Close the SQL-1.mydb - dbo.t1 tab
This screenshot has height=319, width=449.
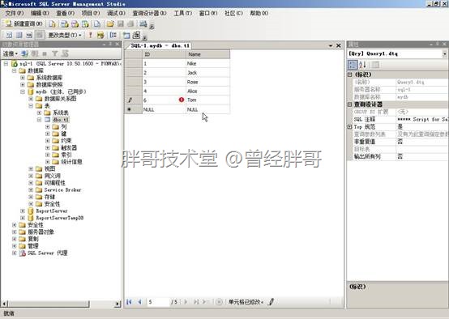tap(339, 45)
